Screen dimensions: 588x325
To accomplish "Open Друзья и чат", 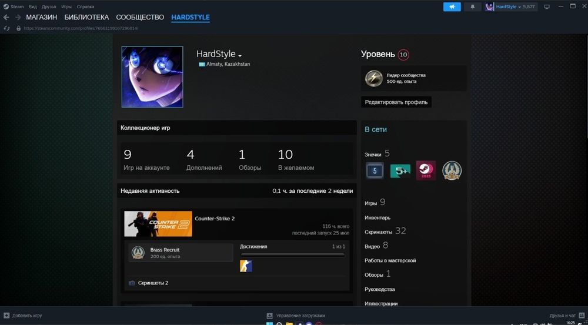I will click(563, 316).
